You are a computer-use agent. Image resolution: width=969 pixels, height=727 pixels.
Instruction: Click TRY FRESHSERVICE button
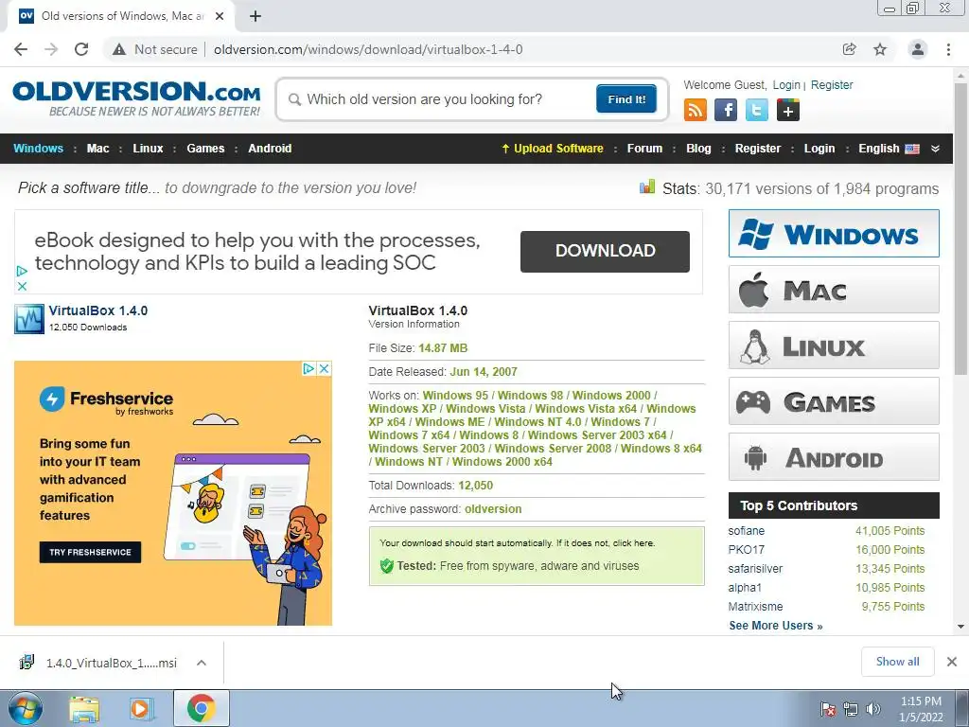(x=90, y=552)
